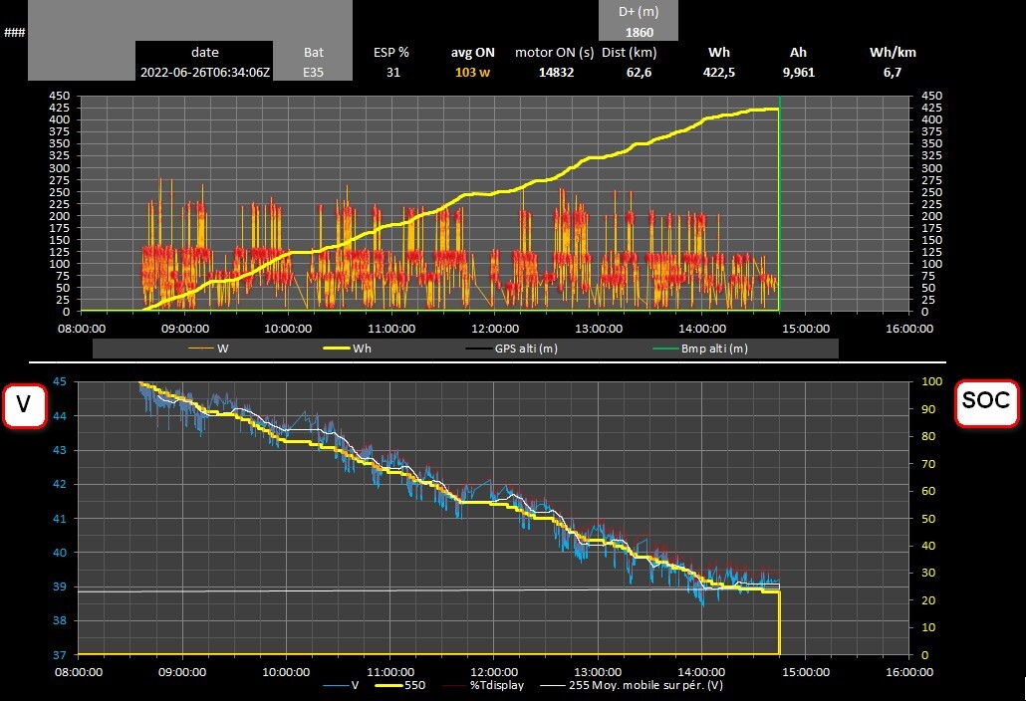The height and width of the screenshot is (701, 1026).
Task: Click the average power value 103 w
Action: [x=473, y=72]
